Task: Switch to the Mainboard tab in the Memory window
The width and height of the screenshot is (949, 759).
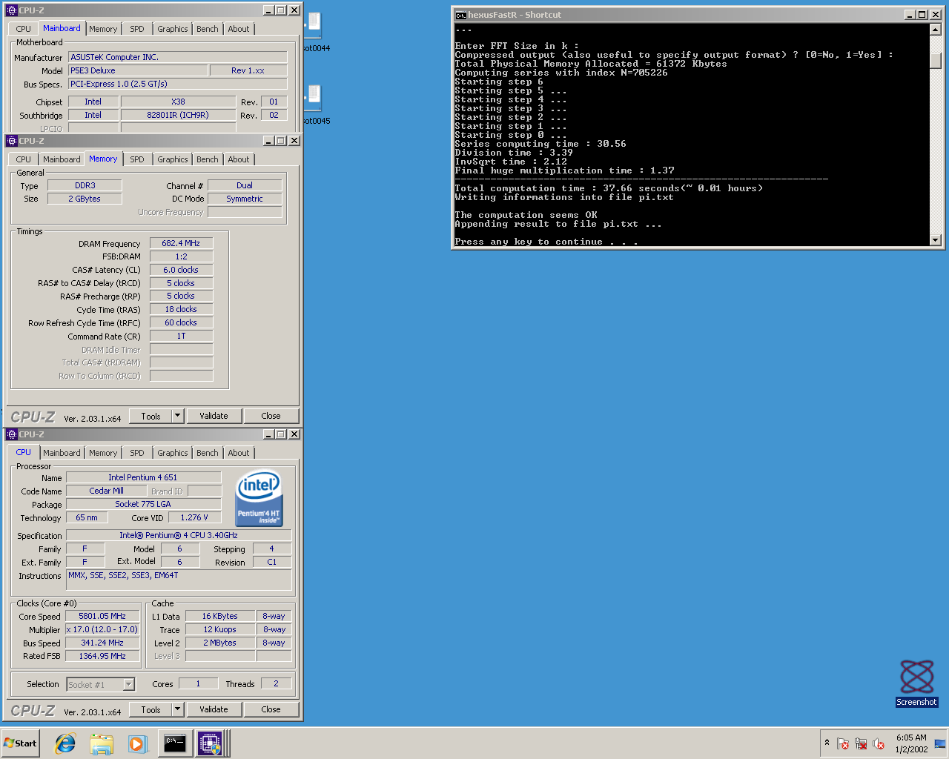Action: (62, 159)
